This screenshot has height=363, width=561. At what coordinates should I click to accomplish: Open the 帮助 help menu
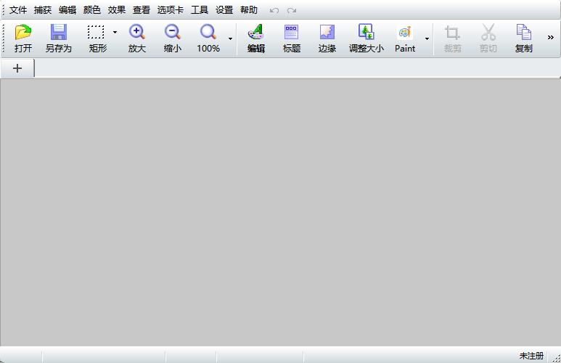(249, 10)
